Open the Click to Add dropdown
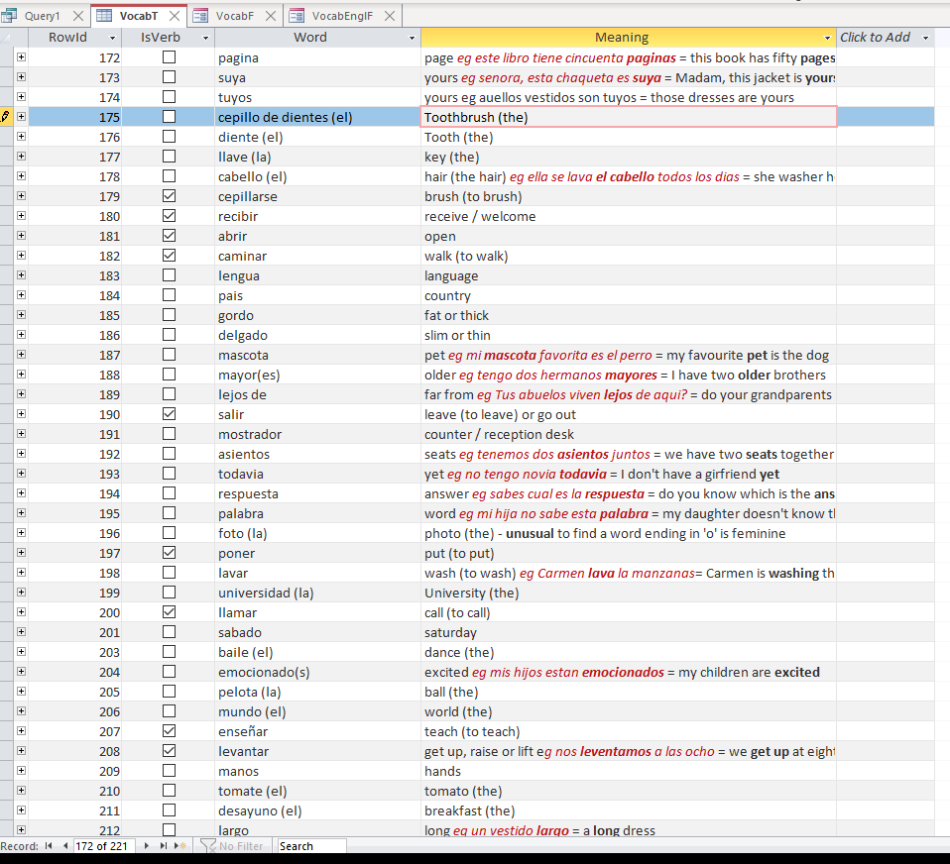This screenshot has height=864, width=950. click(x=926, y=38)
